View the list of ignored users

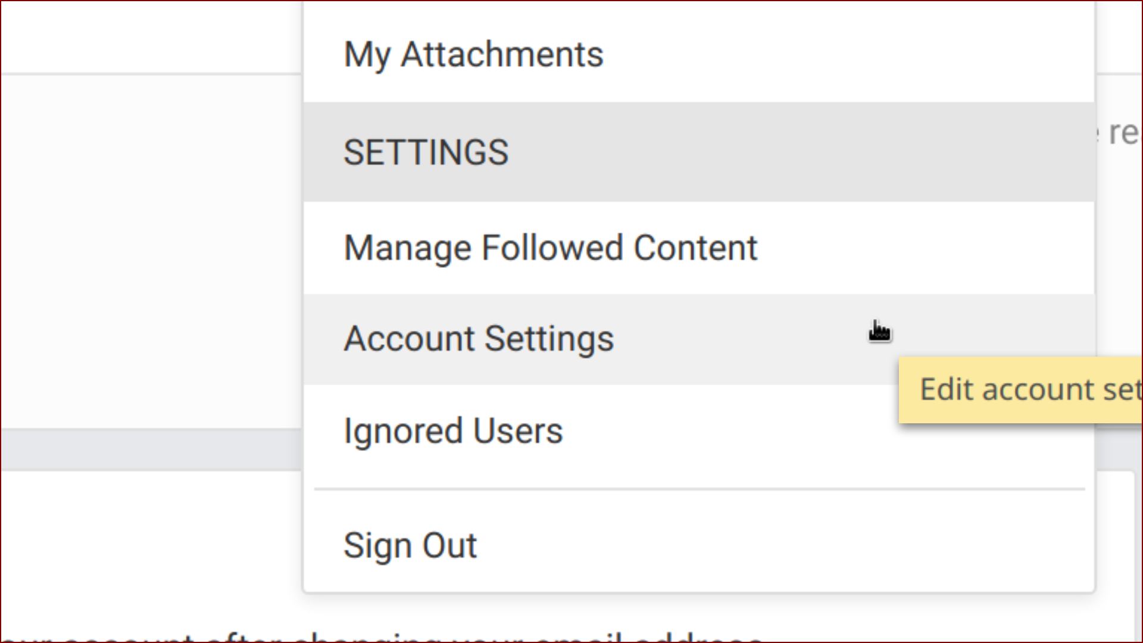point(699,430)
